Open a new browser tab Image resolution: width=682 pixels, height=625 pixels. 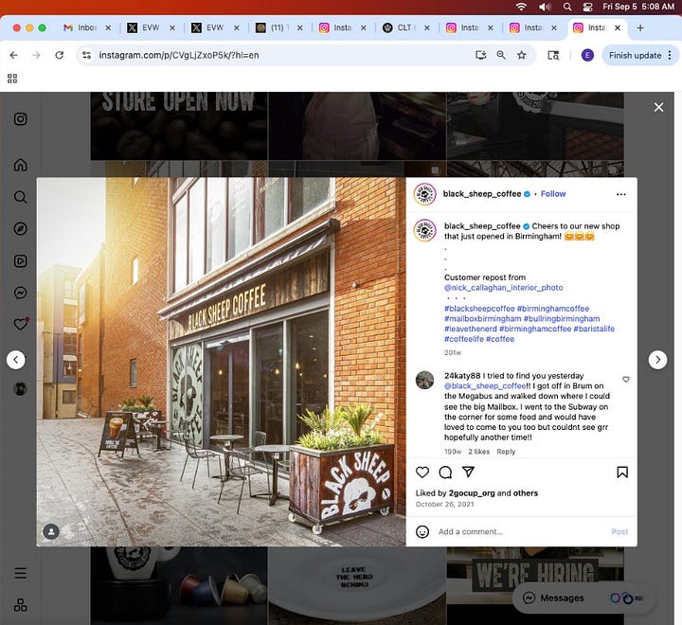pyautogui.click(x=640, y=27)
